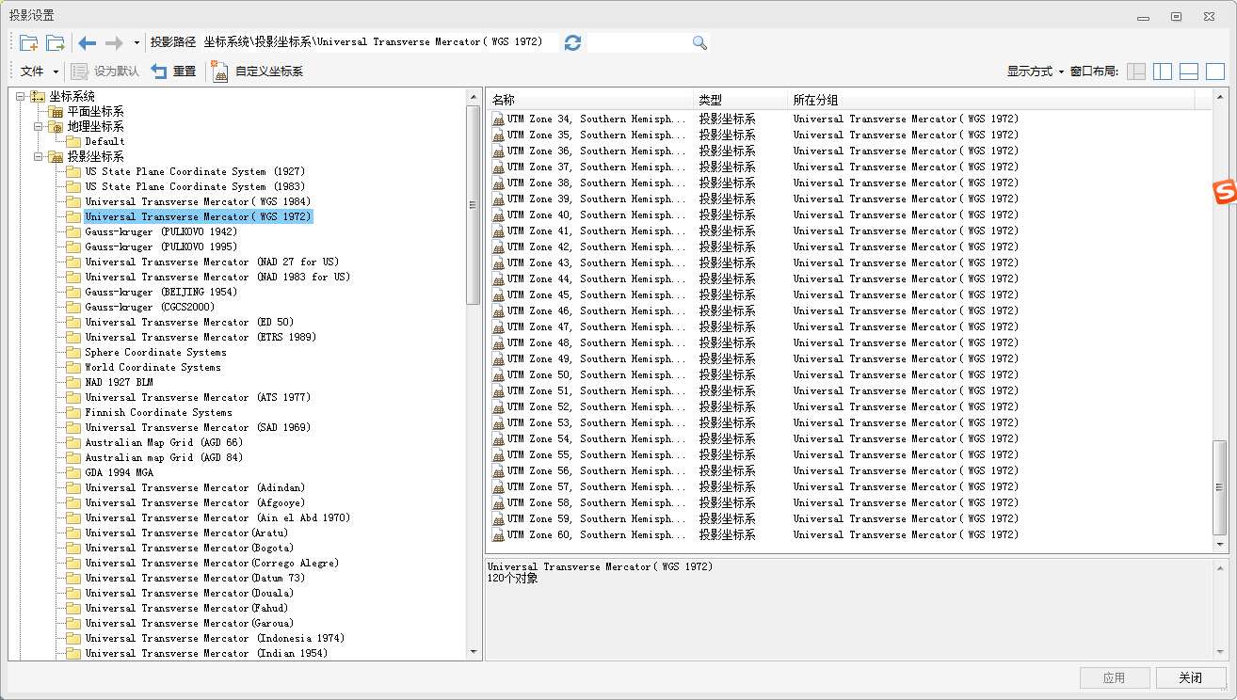Open navigation history dropdown arrow
This screenshot has width=1237, height=700.
point(137,42)
